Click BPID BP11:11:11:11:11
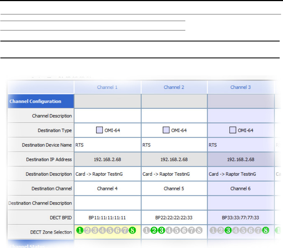This screenshot has height=248, width=283. point(107,218)
